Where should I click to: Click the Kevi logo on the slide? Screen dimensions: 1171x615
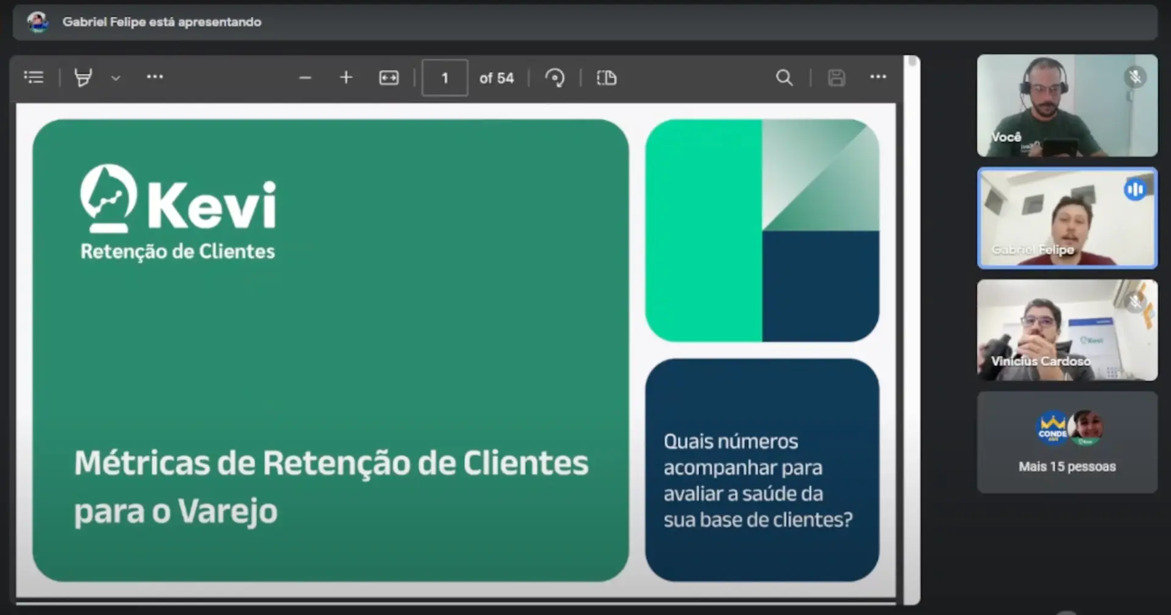178,198
